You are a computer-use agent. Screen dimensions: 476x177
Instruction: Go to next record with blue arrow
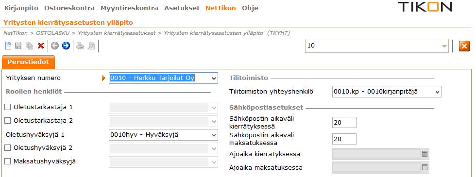(66, 46)
